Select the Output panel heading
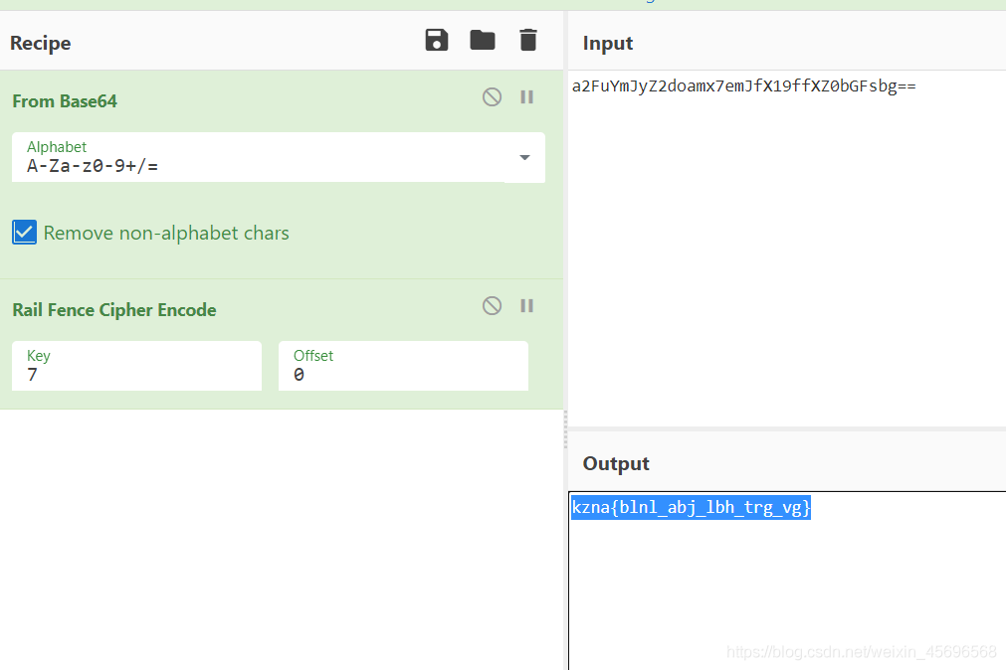This screenshot has height=670, width=1006. tap(616, 463)
